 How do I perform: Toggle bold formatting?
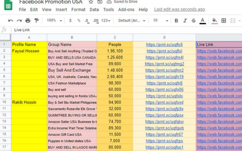pyautogui.click(x=176, y=21)
